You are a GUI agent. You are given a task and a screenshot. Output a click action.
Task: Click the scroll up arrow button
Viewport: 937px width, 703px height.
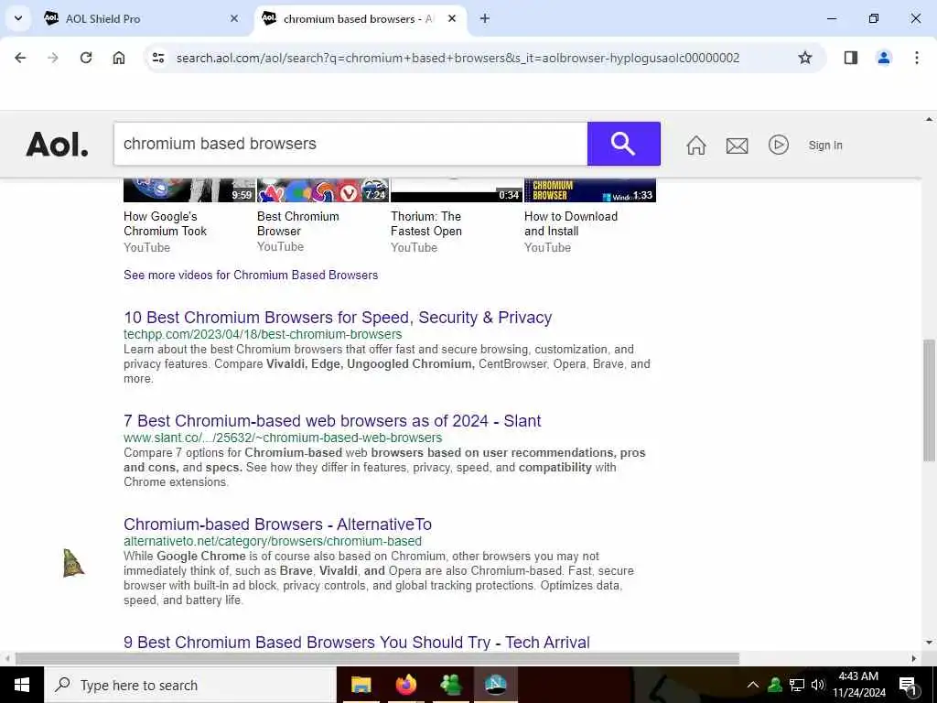[x=929, y=120]
